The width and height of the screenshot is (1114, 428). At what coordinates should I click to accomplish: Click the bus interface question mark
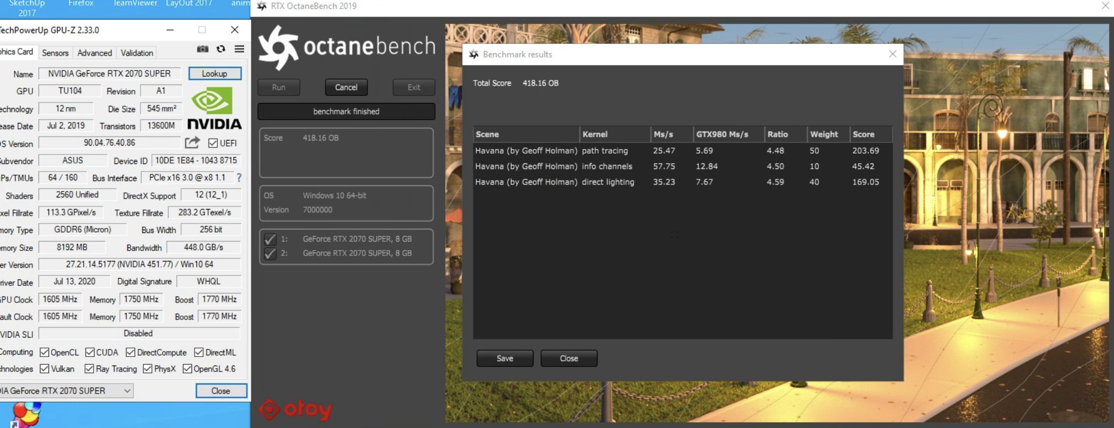point(239,177)
